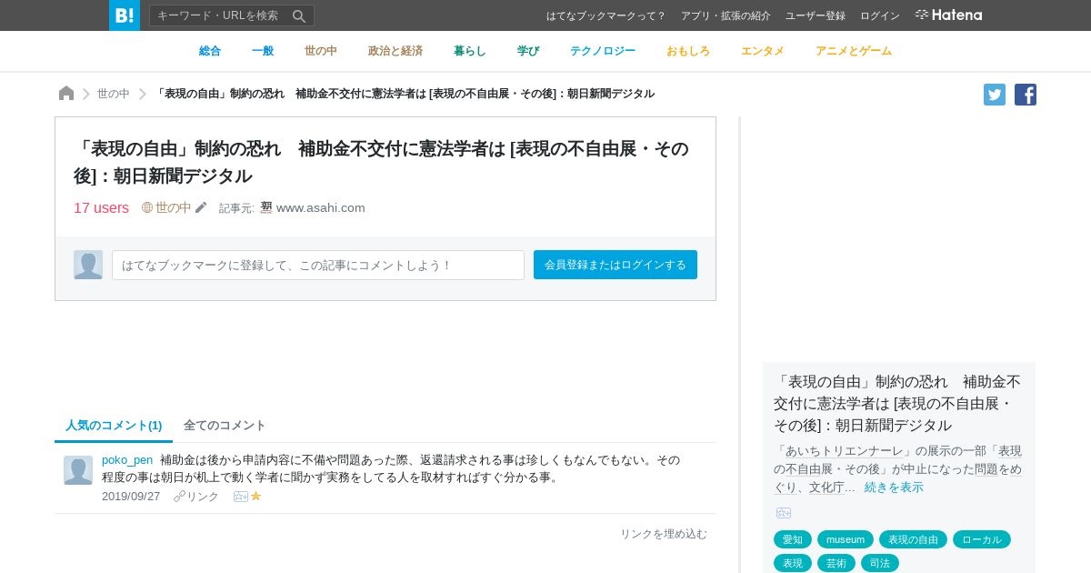Viewport: 1091px width, 573px height.
Task: Switch to 人気のコメント(1) tab
Action: [114, 425]
